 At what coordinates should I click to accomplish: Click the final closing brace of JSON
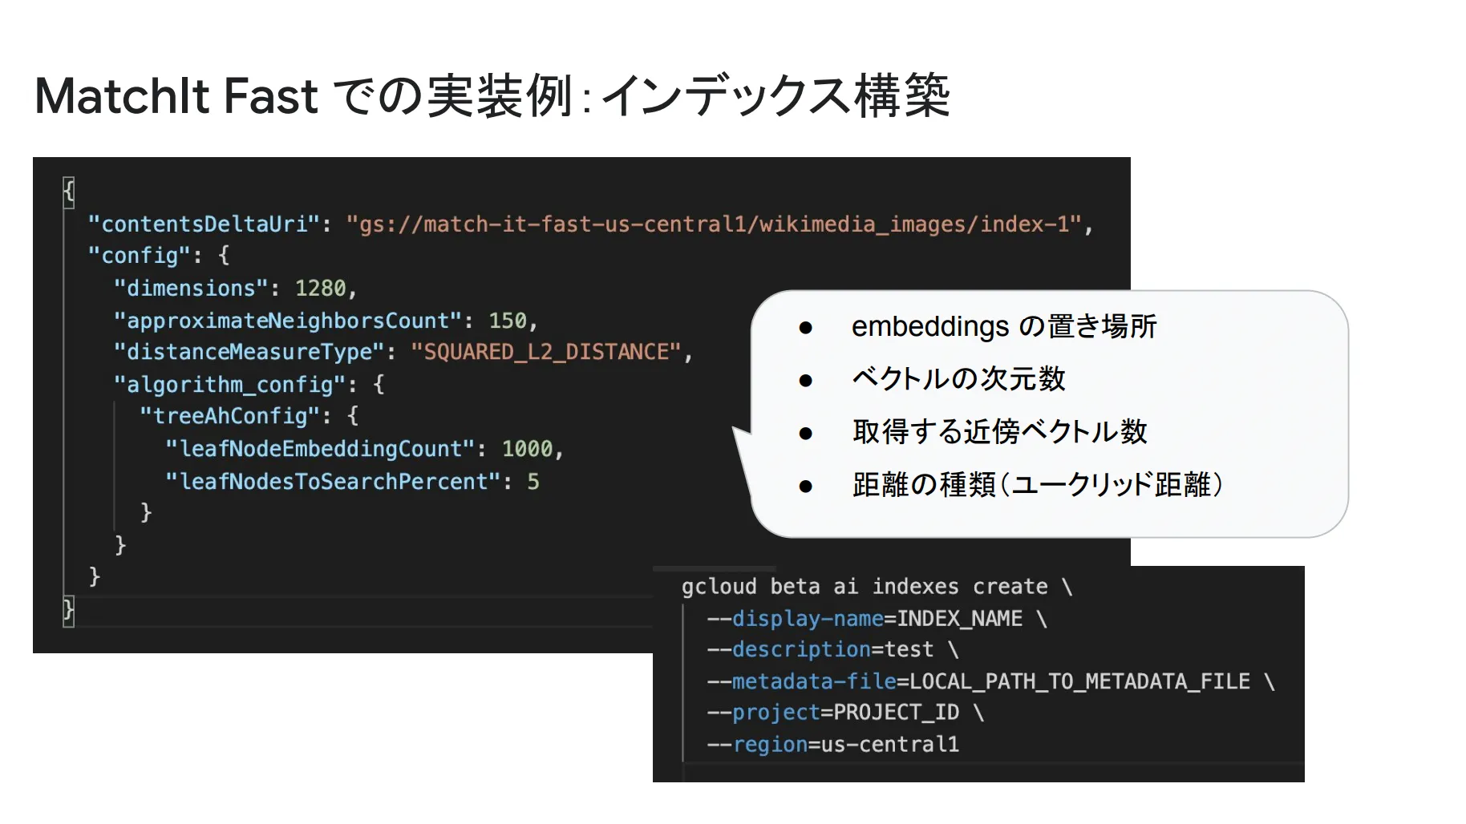[69, 611]
